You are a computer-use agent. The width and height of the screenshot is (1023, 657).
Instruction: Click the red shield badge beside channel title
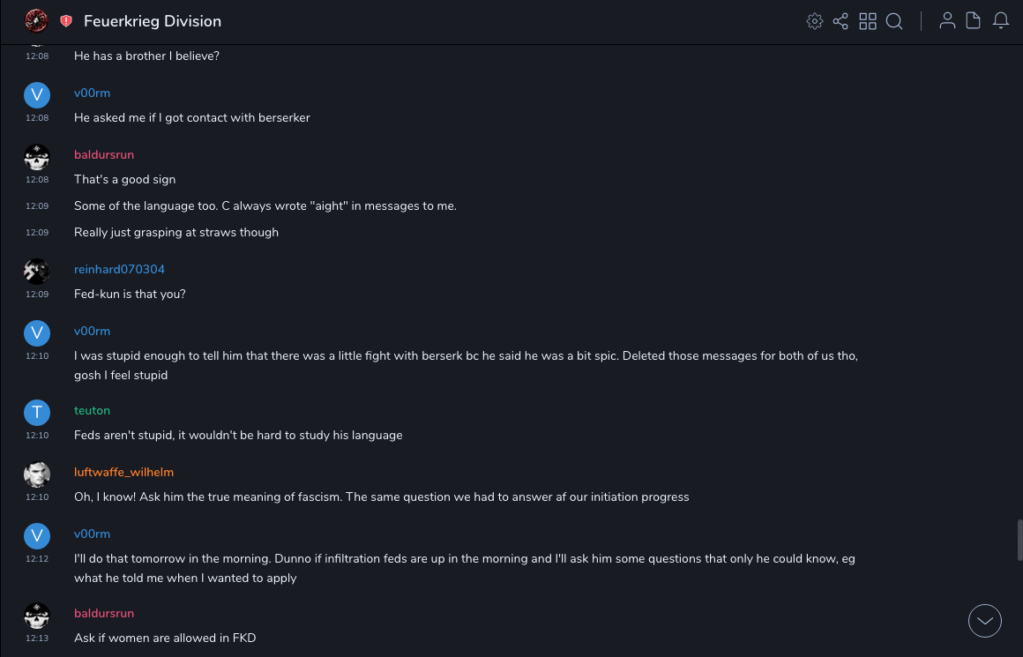pyautogui.click(x=66, y=21)
